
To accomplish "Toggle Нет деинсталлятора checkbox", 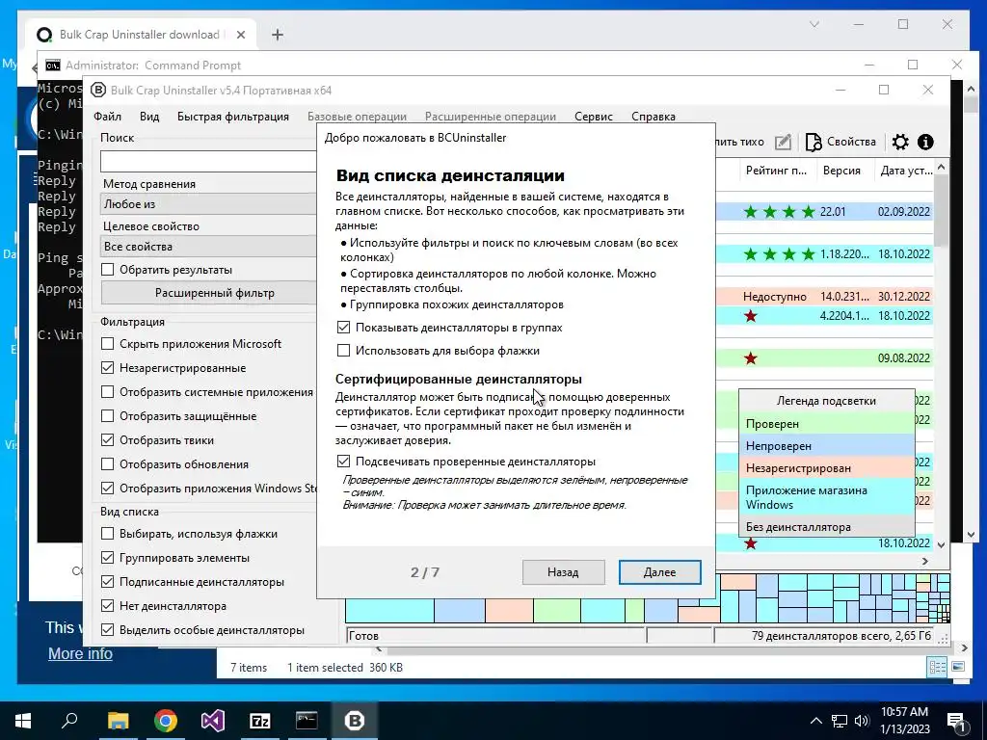I will pos(108,606).
